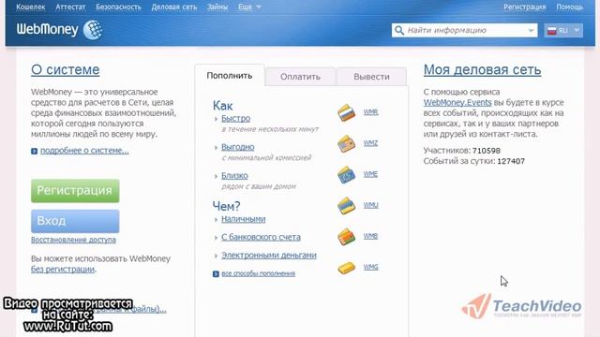This screenshot has width=600, height=337.
Task: Click the WebMoney wordmark text
Action: (48, 29)
